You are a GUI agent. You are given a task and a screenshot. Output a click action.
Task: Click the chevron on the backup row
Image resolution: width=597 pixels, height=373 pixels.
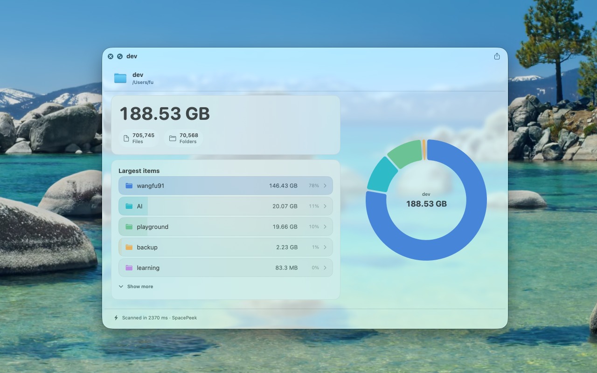click(x=325, y=247)
